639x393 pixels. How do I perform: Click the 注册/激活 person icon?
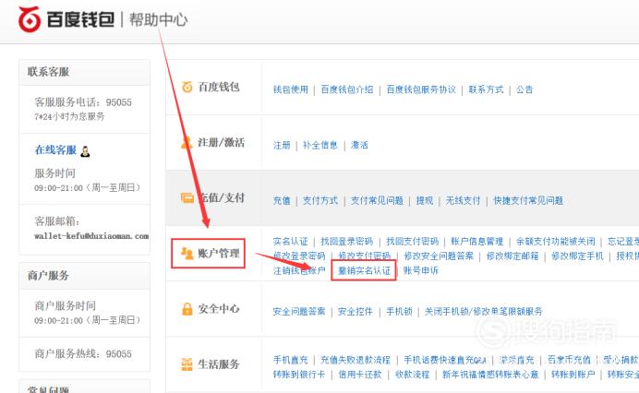point(187,143)
